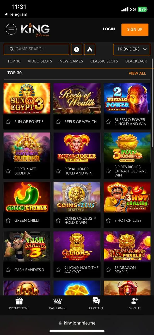Open the hamburger menu
Viewport: 154px width, 335px height.
click(11, 30)
